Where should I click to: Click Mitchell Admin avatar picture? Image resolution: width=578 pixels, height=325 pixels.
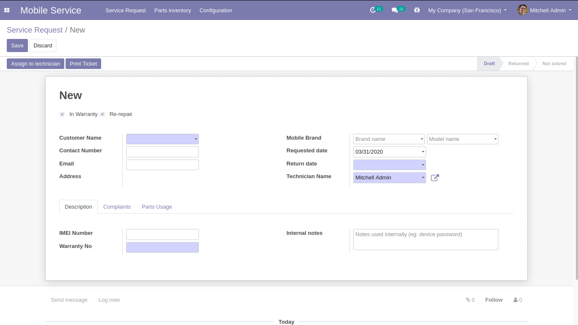coord(523,10)
